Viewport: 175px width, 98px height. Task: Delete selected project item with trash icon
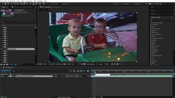pos(16,65)
